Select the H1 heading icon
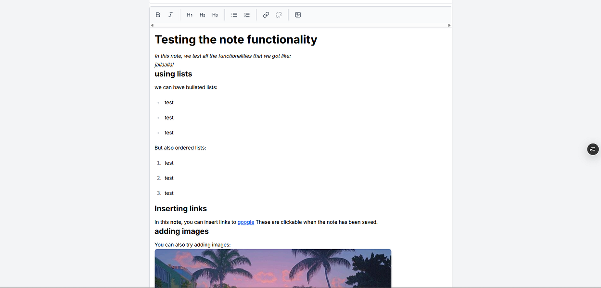The height and width of the screenshot is (288, 601). [x=190, y=15]
